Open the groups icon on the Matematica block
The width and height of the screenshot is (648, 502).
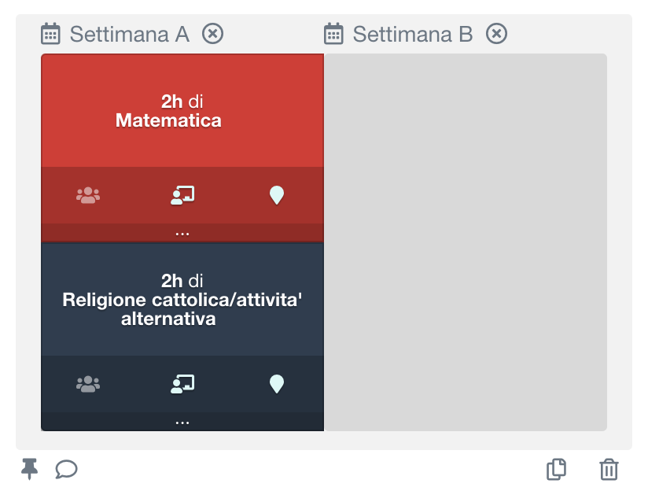(87, 194)
